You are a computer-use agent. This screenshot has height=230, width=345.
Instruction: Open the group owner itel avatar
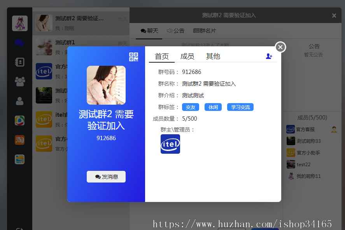(x=170, y=144)
